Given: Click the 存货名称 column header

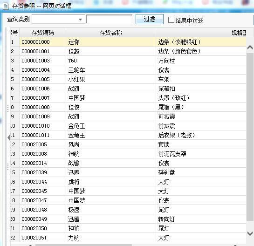Looking at the screenshot, I should click(x=111, y=33).
